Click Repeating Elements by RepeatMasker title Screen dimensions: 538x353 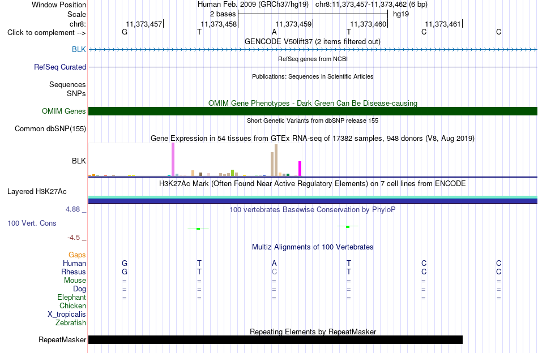click(x=313, y=332)
